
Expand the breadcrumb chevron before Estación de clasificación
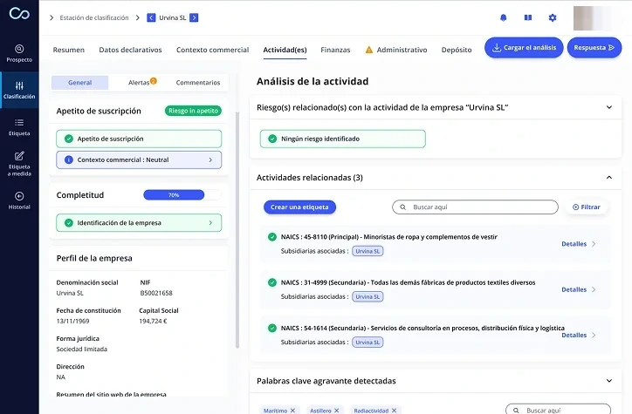[52, 17]
